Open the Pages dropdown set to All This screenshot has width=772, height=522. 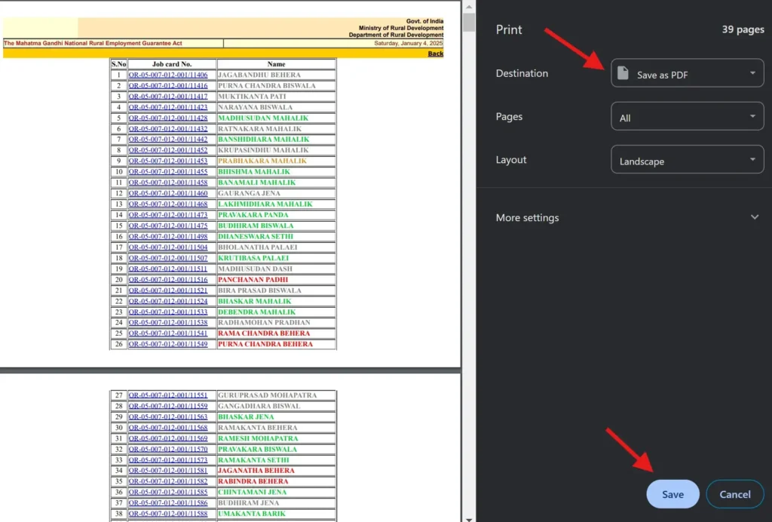click(x=687, y=116)
